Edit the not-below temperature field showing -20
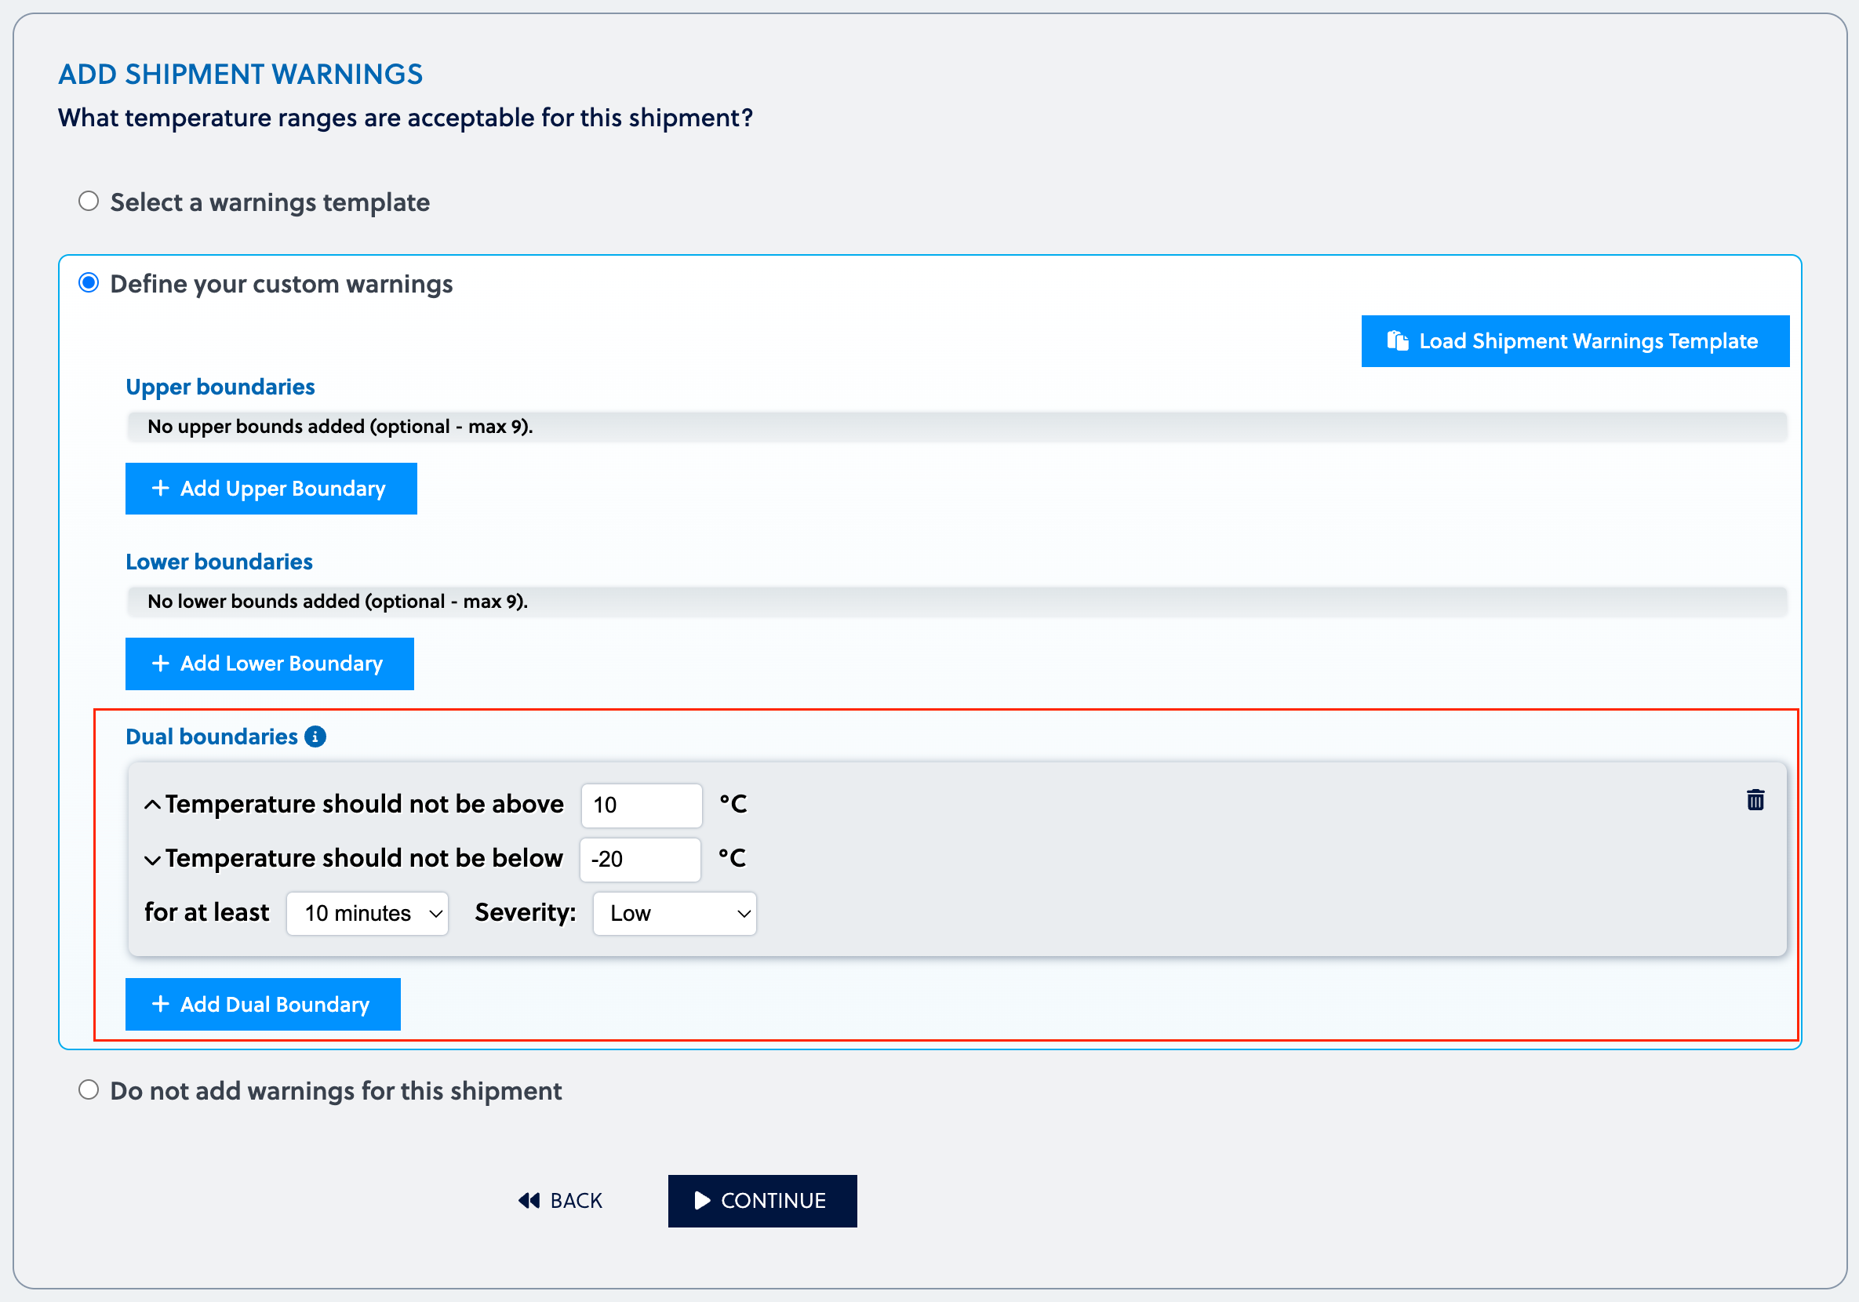The width and height of the screenshot is (1859, 1302). tap(639, 859)
